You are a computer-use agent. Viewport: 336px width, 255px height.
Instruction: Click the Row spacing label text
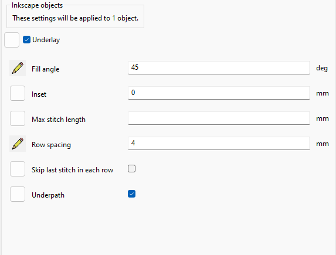click(51, 145)
